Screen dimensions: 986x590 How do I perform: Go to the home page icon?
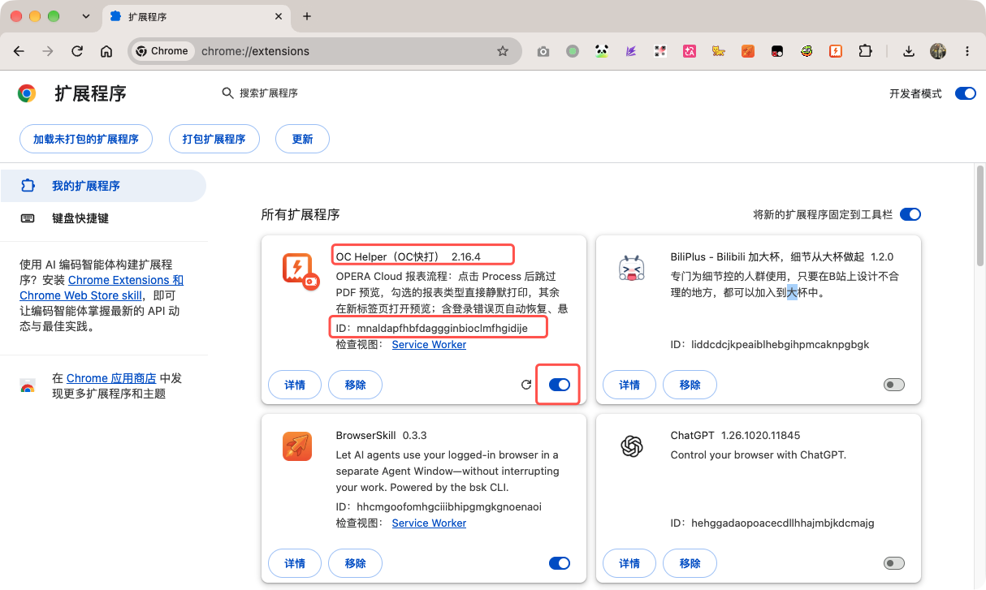pos(106,51)
